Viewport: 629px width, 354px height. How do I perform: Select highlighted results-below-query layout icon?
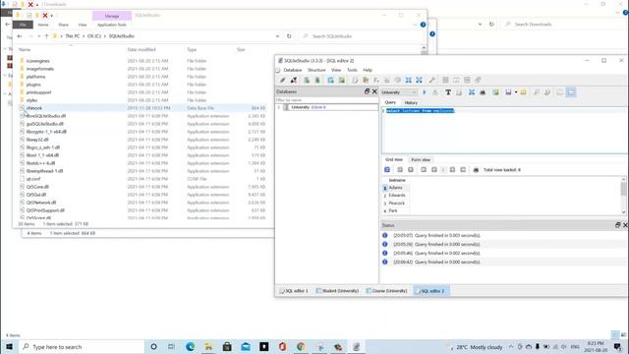pyautogui.click(x=571, y=92)
